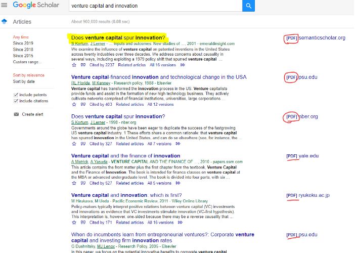The height and width of the screenshot is (253, 355).
Task: Click 'Cited by 327' link
Action: tap(101, 144)
